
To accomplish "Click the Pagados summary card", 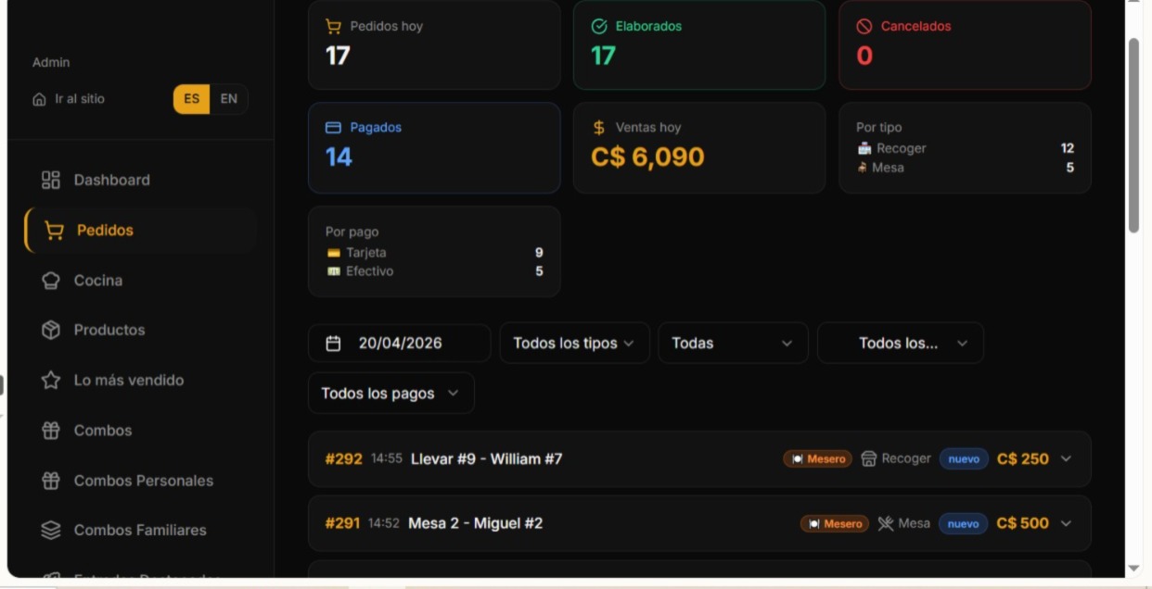I will coord(434,148).
